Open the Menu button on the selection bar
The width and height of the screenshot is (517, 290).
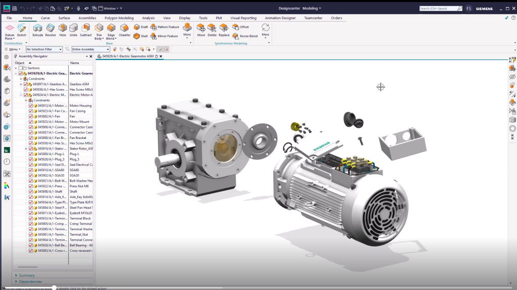(13, 49)
